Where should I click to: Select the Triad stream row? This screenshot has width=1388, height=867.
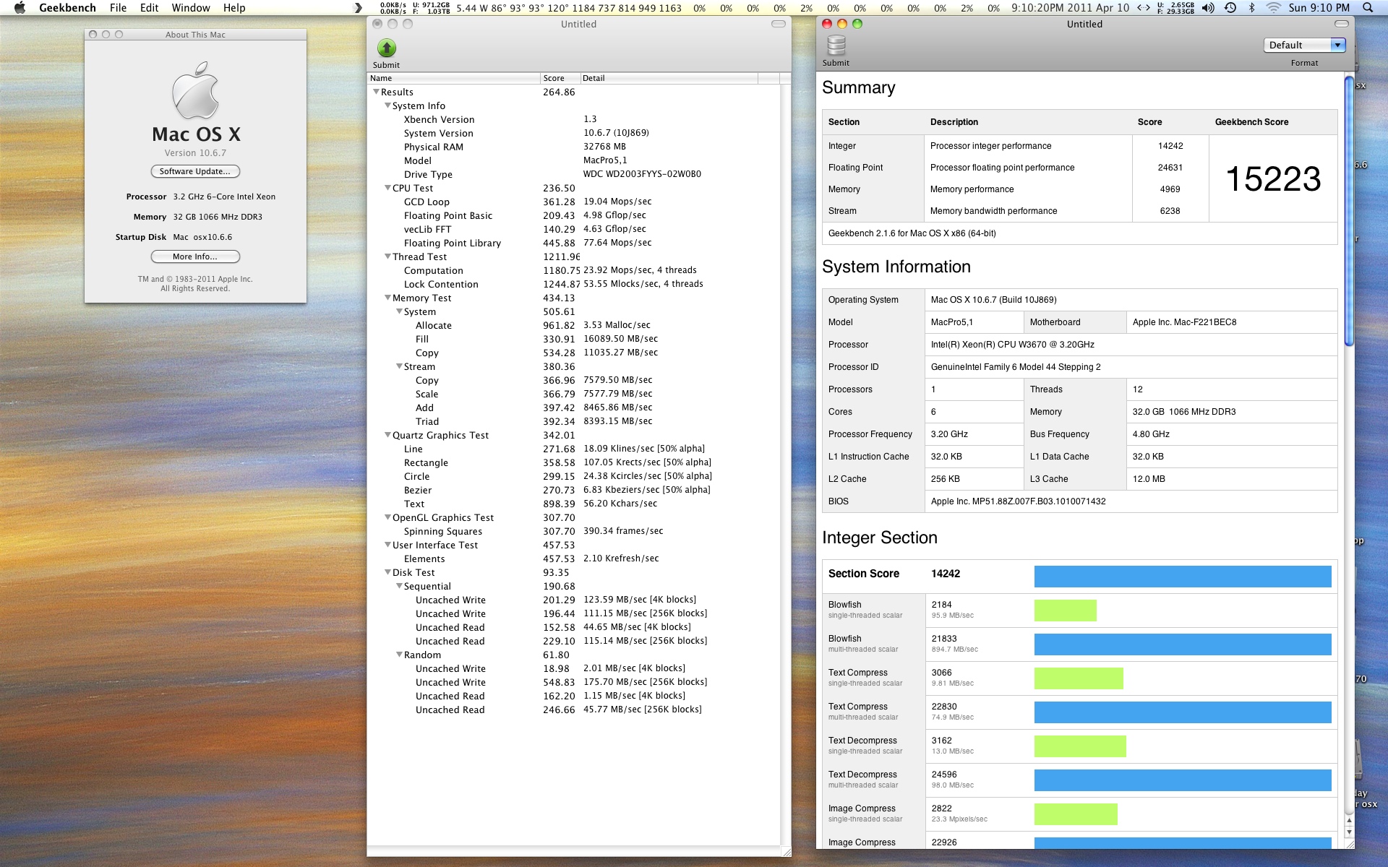(575, 421)
